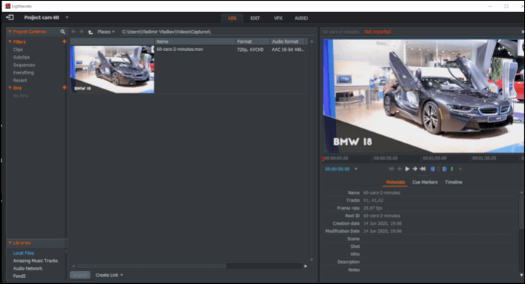Select the Everything filter

[23, 73]
